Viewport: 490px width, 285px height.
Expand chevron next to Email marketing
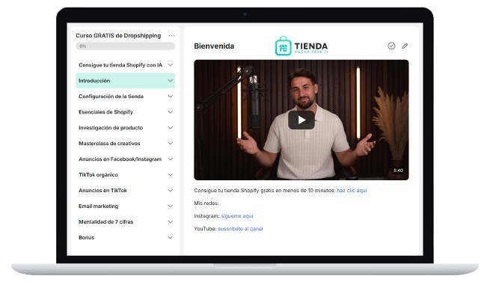pos(171,206)
